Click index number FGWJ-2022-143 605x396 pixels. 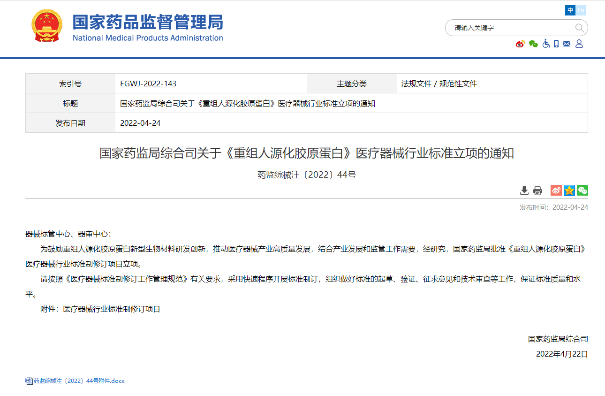pos(148,84)
